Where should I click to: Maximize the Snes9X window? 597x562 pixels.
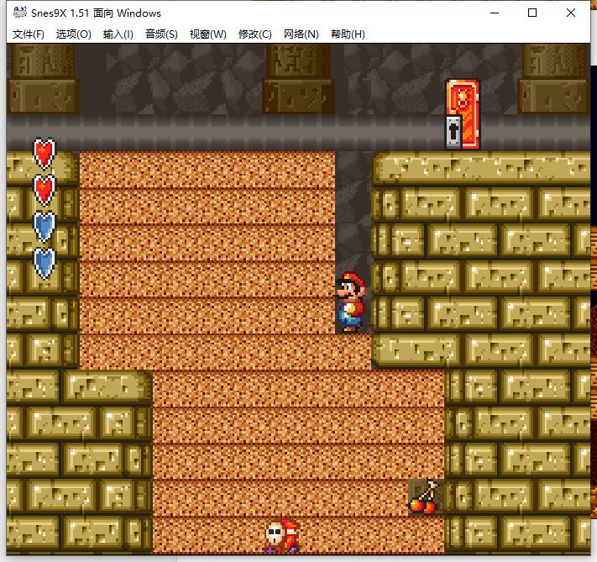click(532, 13)
